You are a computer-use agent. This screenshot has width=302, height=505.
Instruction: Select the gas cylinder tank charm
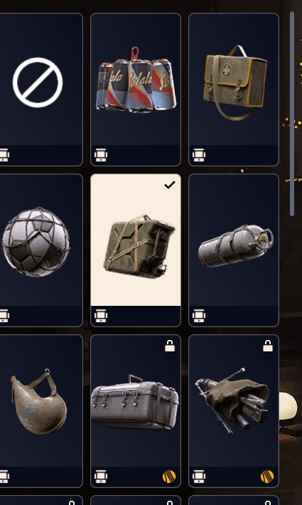click(234, 250)
